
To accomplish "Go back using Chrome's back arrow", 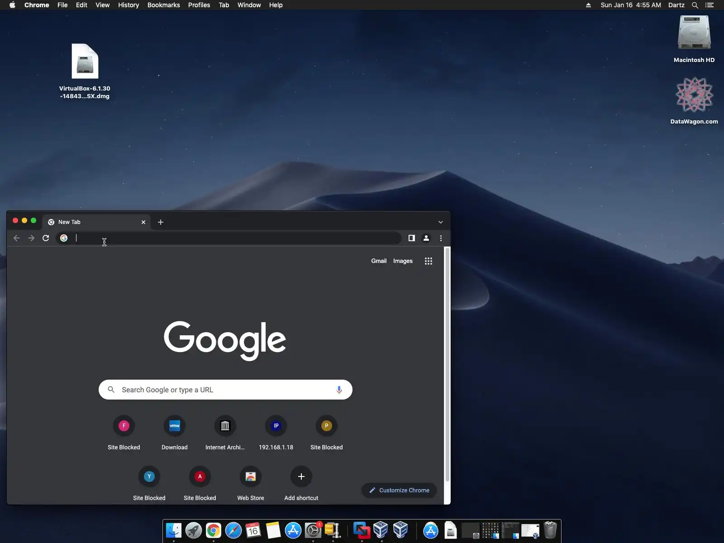I will pyautogui.click(x=17, y=238).
